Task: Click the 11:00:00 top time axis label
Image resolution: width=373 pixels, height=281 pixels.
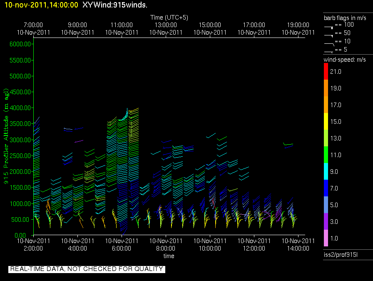Action: 122,25
